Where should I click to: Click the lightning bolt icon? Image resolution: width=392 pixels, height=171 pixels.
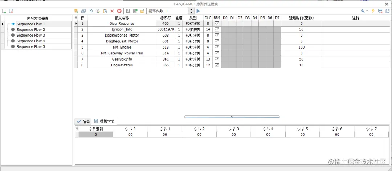point(373,11)
